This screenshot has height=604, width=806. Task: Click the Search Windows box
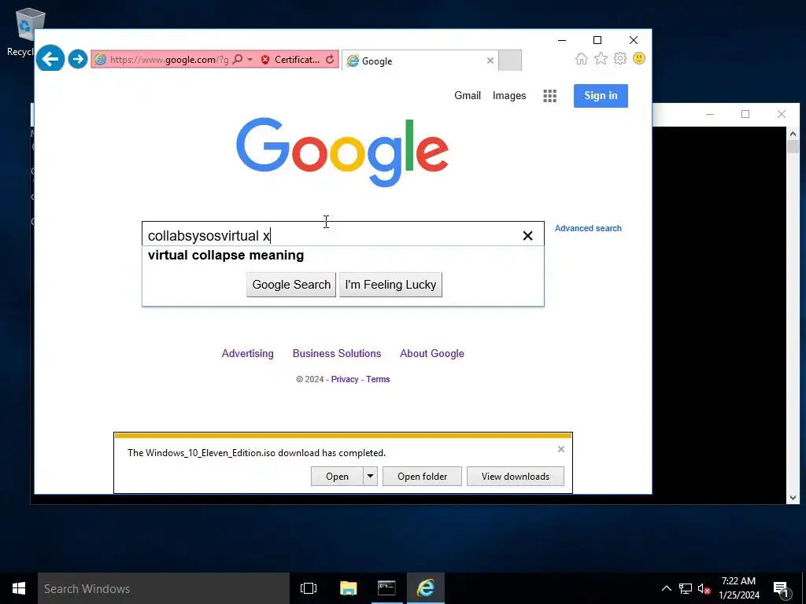[x=164, y=588]
